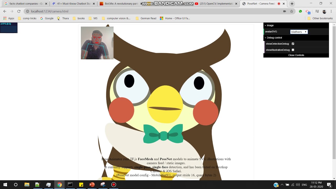Switch to the OpenCV YouTube tab
Screen dimensions: 336x189
coord(217,4)
